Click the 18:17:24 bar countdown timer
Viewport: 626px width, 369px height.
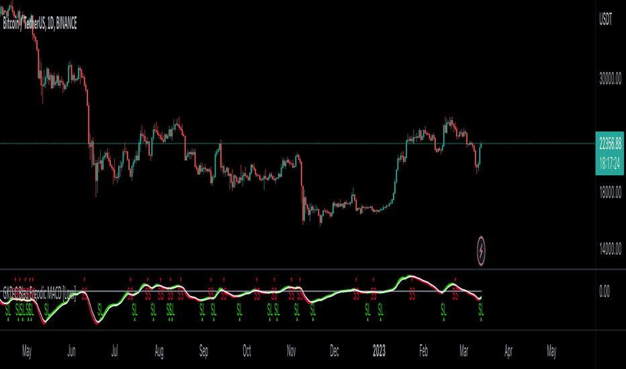tap(611, 163)
